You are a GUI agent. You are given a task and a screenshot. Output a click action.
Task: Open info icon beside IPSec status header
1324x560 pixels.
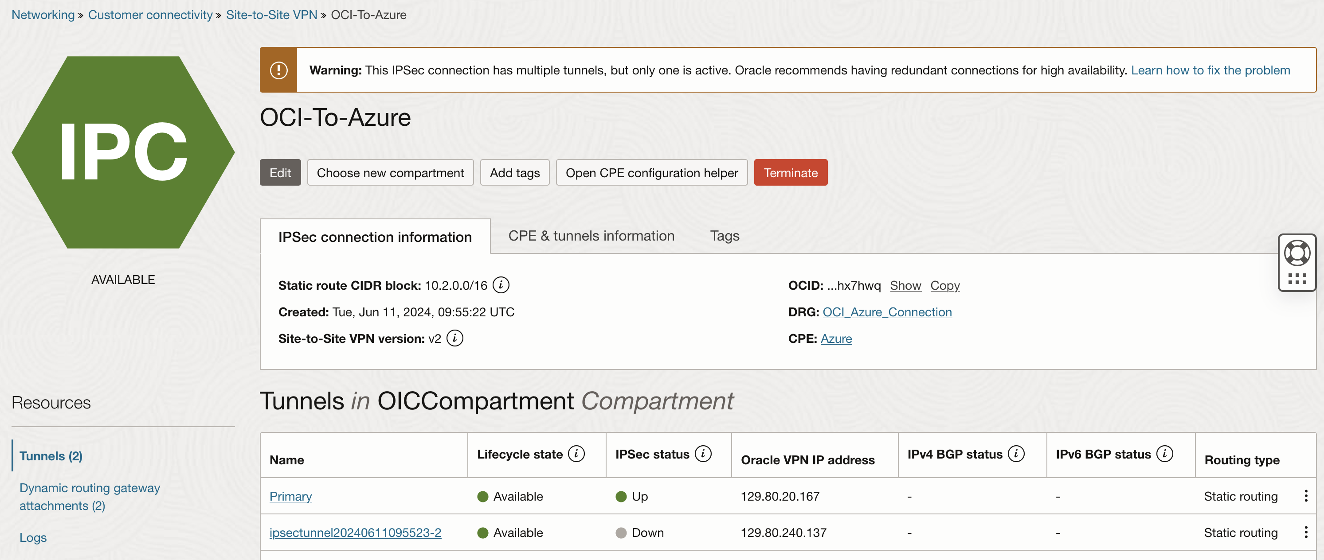703,454
